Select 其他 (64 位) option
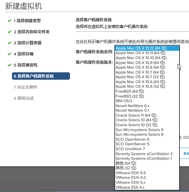 coord(147,163)
